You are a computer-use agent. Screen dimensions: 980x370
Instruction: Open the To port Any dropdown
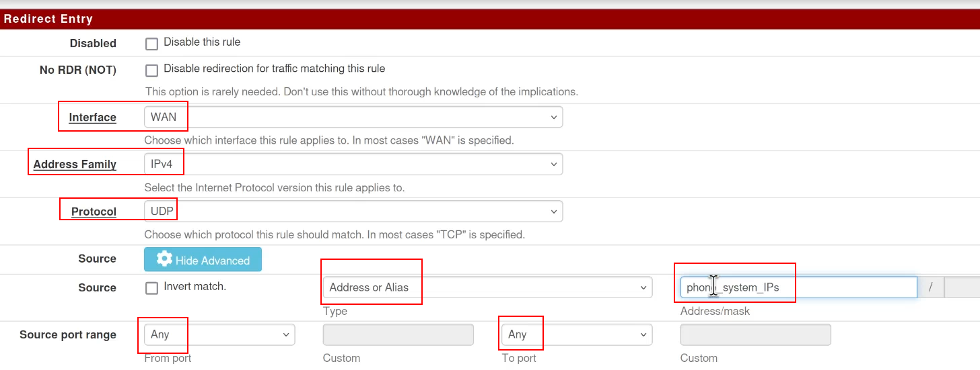coord(577,334)
